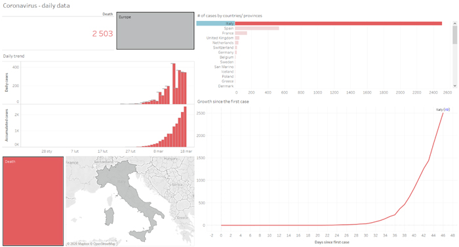The height and width of the screenshot is (247, 459).
Task: Click the Accumulated cases axis title
Action: click(7, 125)
